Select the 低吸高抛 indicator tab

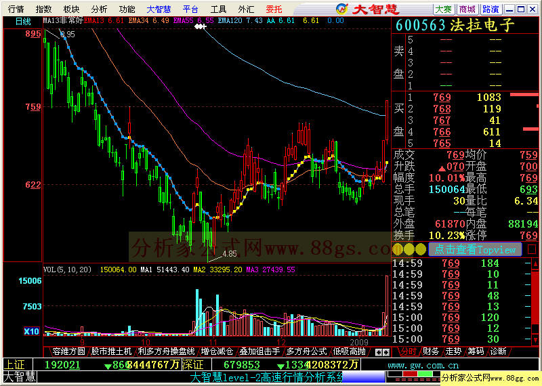(x=349, y=351)
